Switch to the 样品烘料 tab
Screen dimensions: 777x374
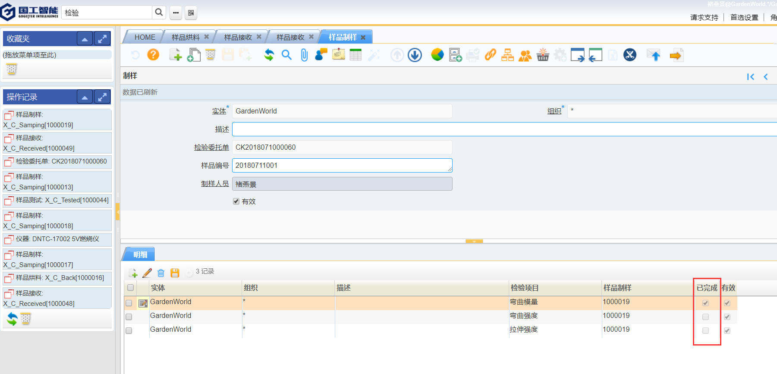point(186,38)
